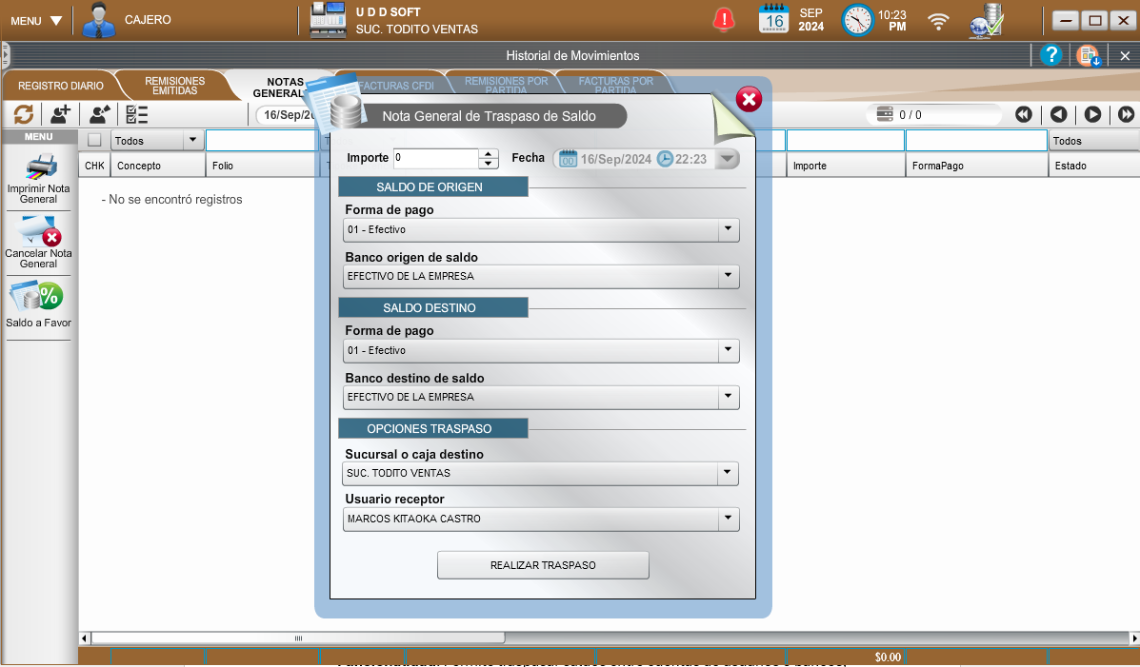Expand the Usuario receptor dropdown
The width and height of the screenshot is (1140, 667).
(x=728, y=519)
